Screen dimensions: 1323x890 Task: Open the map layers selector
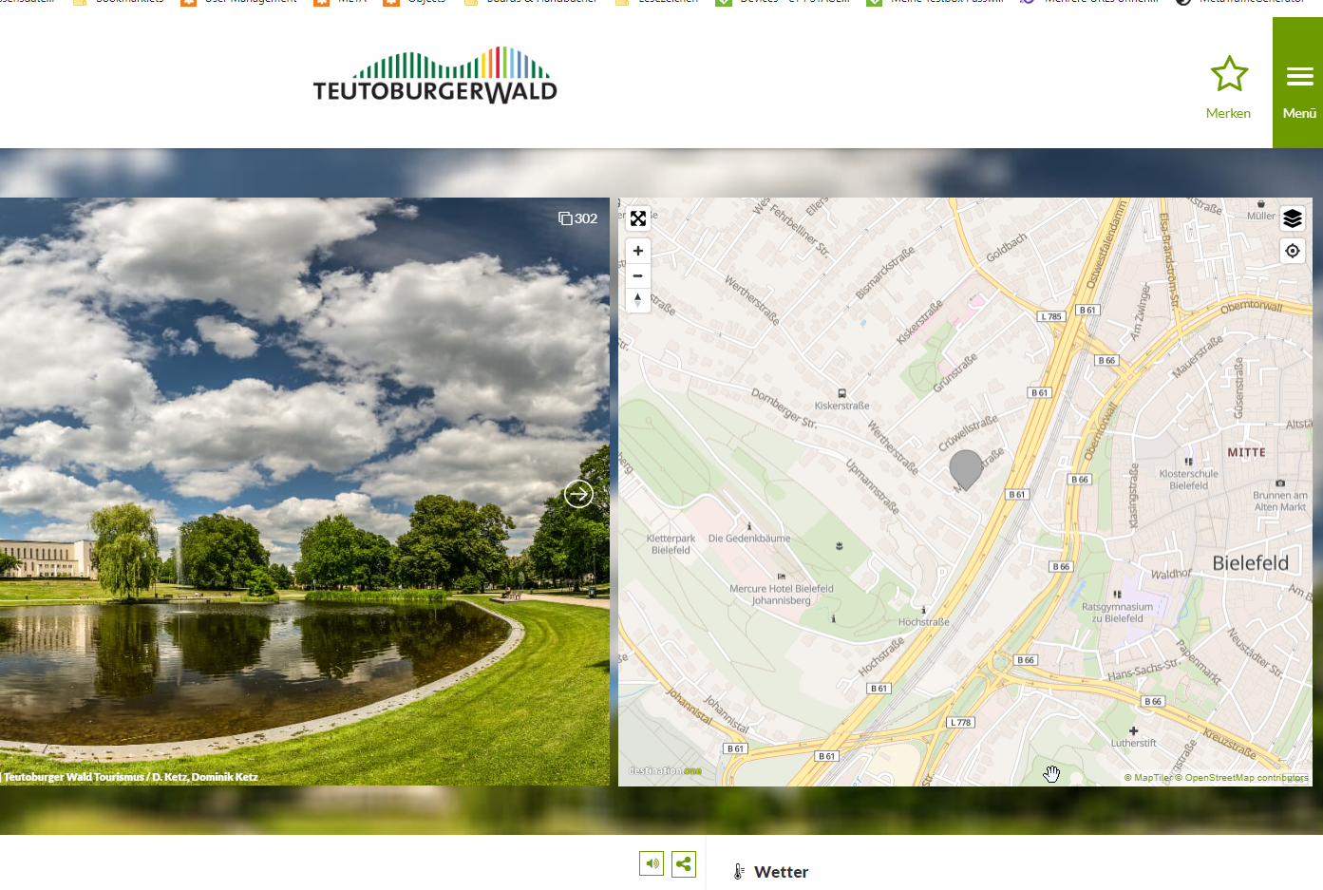1293,218
